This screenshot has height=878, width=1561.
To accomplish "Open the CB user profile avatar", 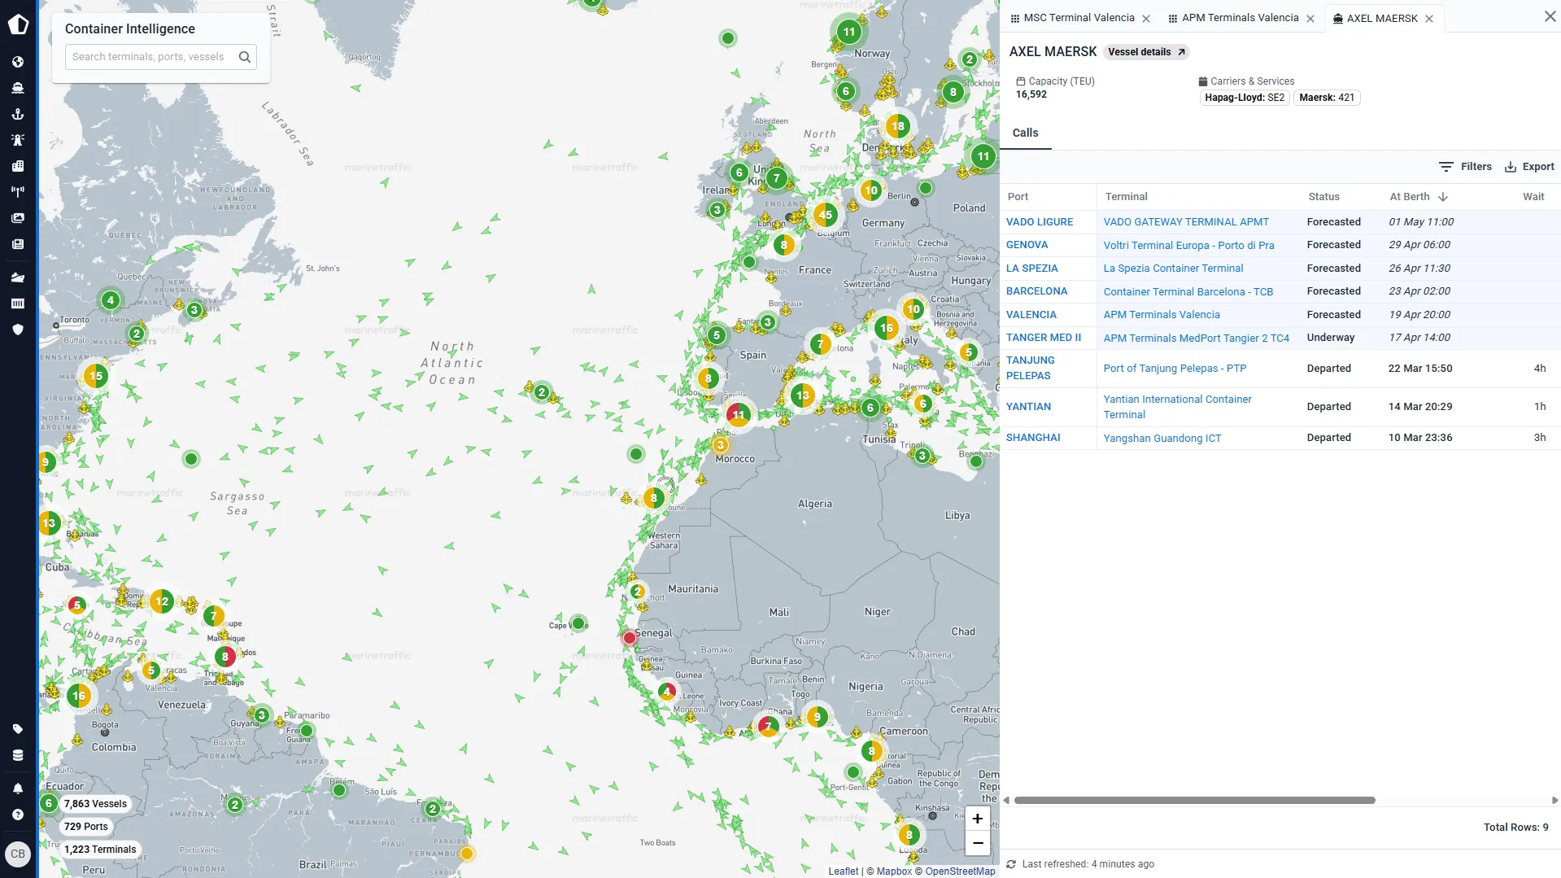I will point(18,854).
